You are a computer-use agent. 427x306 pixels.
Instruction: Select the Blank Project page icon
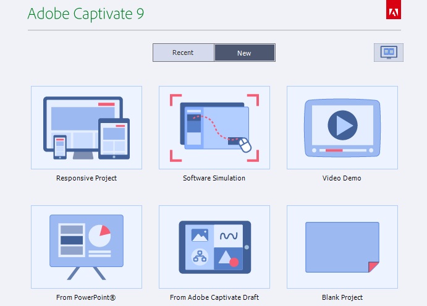[x=342, y=247]
